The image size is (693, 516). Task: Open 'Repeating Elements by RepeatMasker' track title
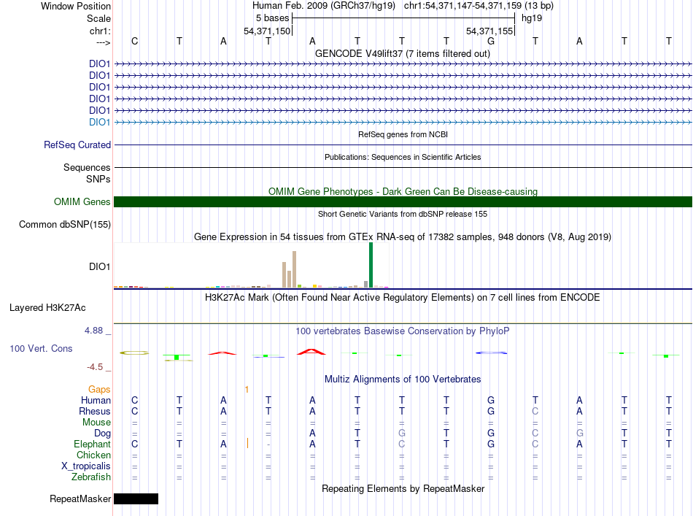point(403,488)
